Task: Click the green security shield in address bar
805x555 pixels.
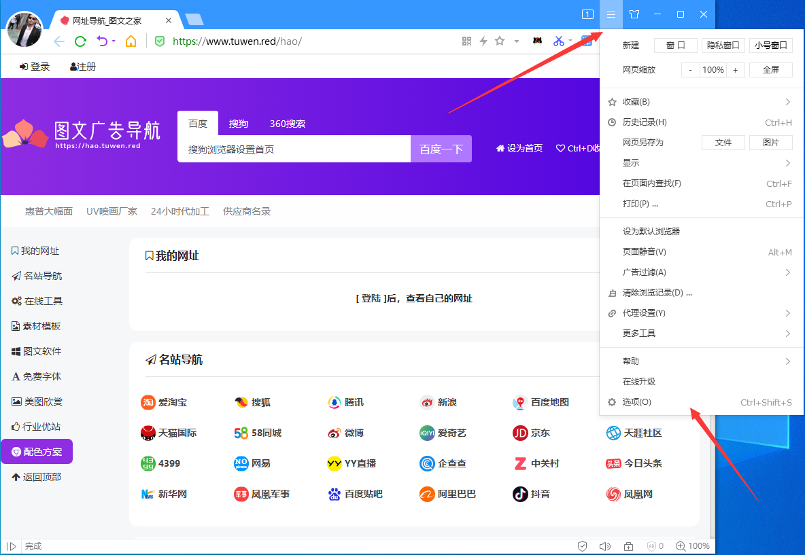Action: point(160,41)
